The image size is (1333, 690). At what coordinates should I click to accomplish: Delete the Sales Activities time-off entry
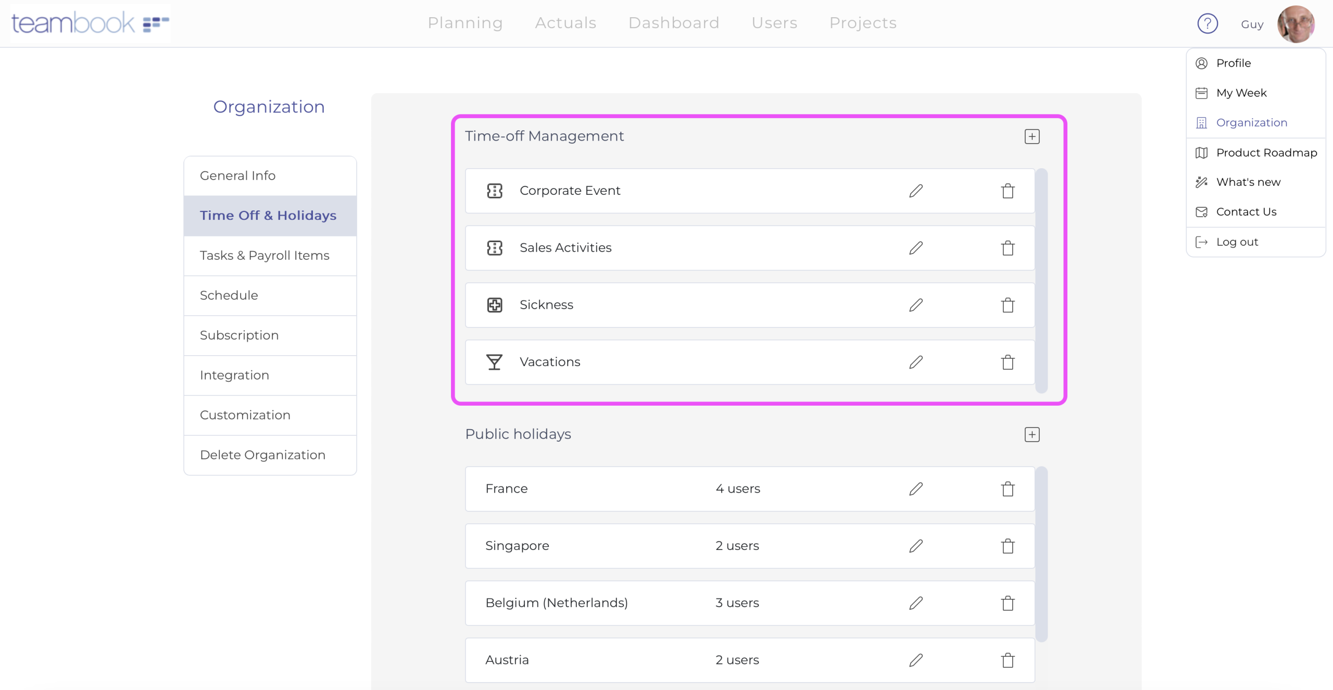click(1008, 248)
